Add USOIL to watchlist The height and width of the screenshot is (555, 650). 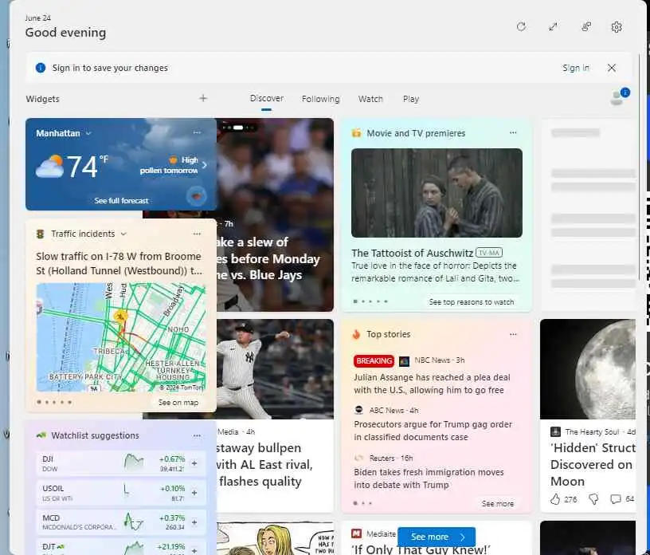(x=194, y=493)
